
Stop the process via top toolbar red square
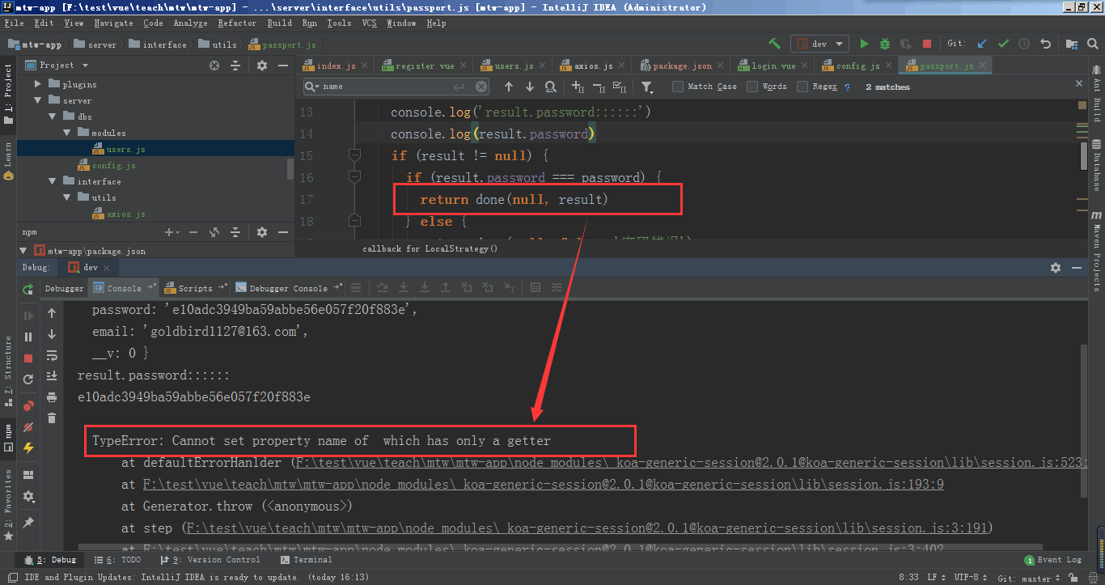[927, 45]
